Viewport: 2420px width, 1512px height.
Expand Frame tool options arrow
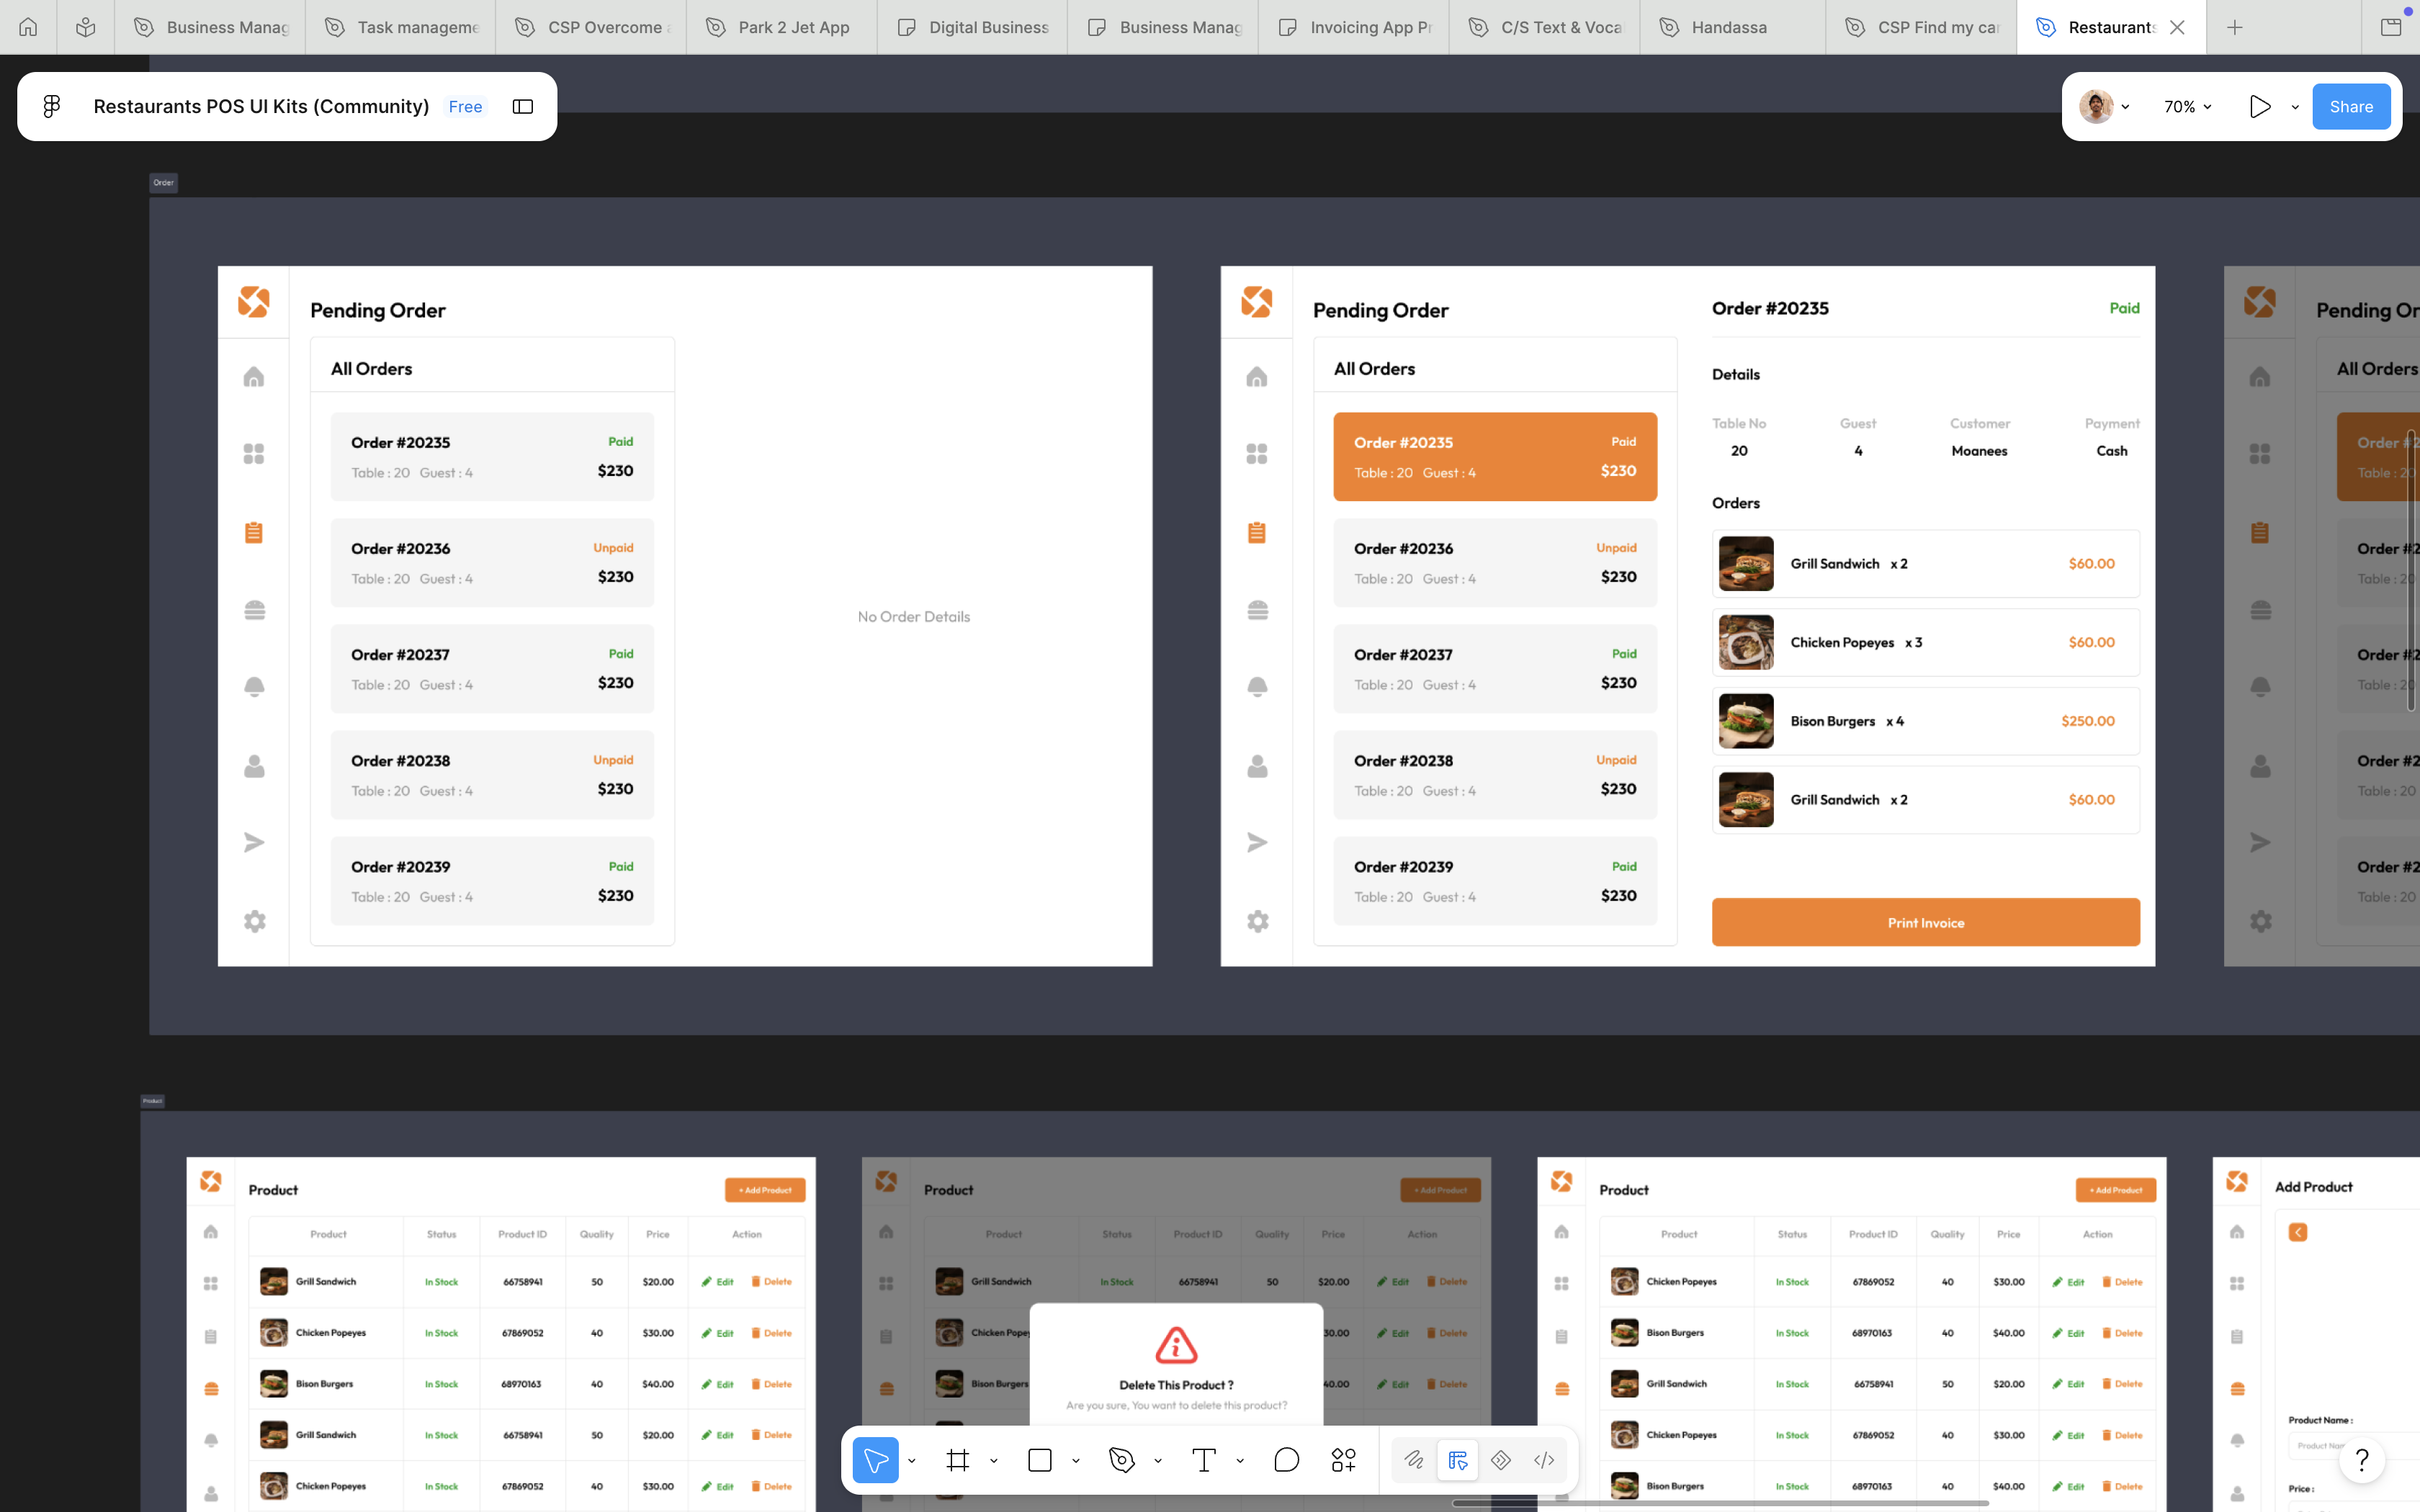[993, 1461]
